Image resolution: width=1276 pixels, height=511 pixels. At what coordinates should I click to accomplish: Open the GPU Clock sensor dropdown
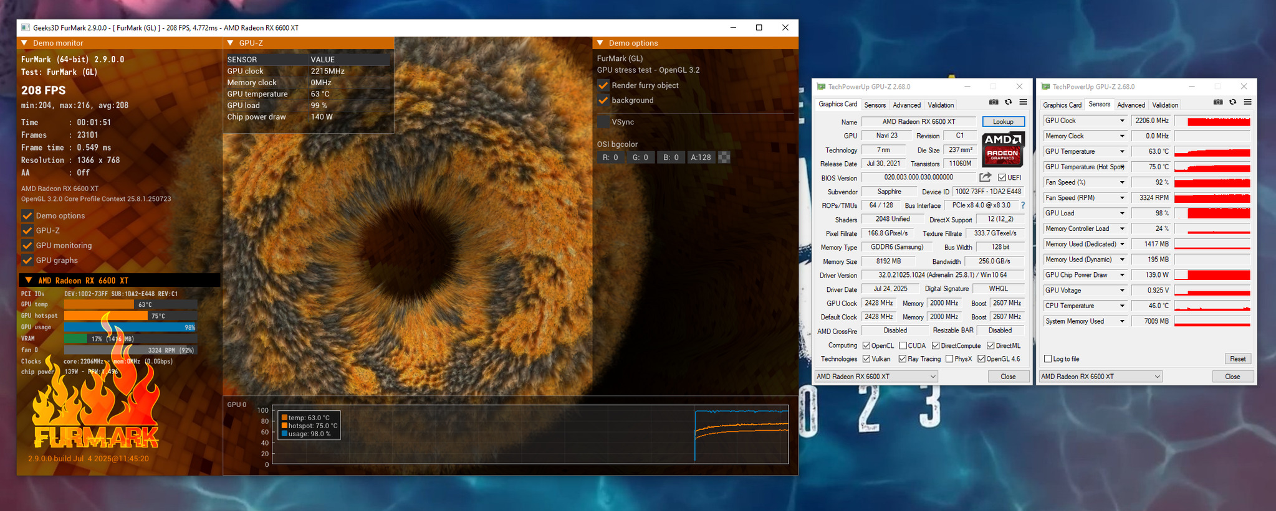(1122, 121)
